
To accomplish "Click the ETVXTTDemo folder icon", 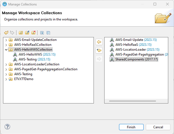I will coord(11,79).
